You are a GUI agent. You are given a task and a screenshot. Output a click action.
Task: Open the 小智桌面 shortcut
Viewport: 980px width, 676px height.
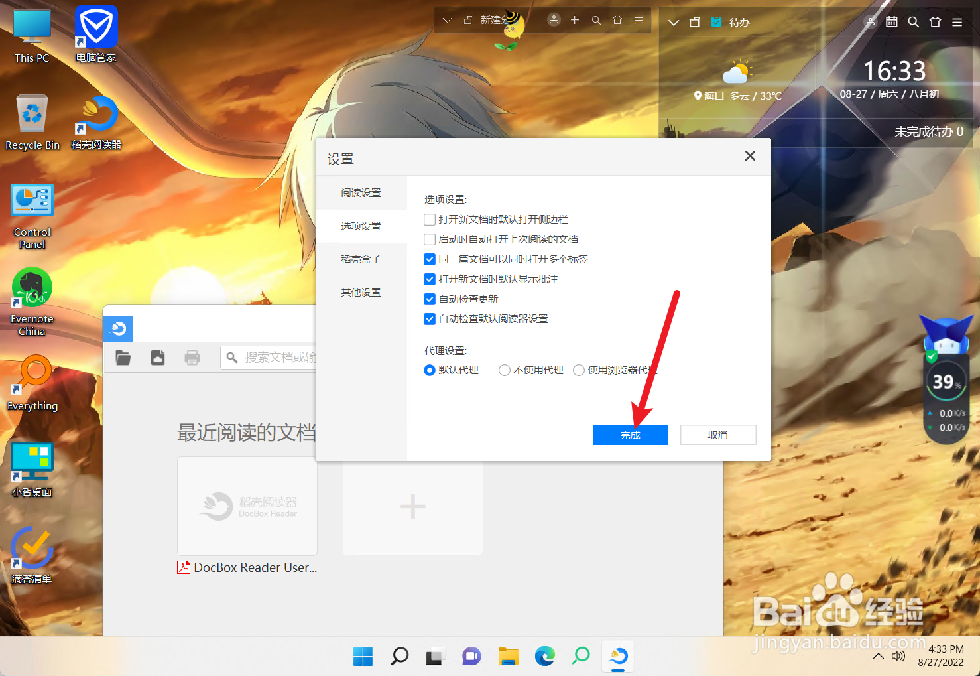(32, 470)
